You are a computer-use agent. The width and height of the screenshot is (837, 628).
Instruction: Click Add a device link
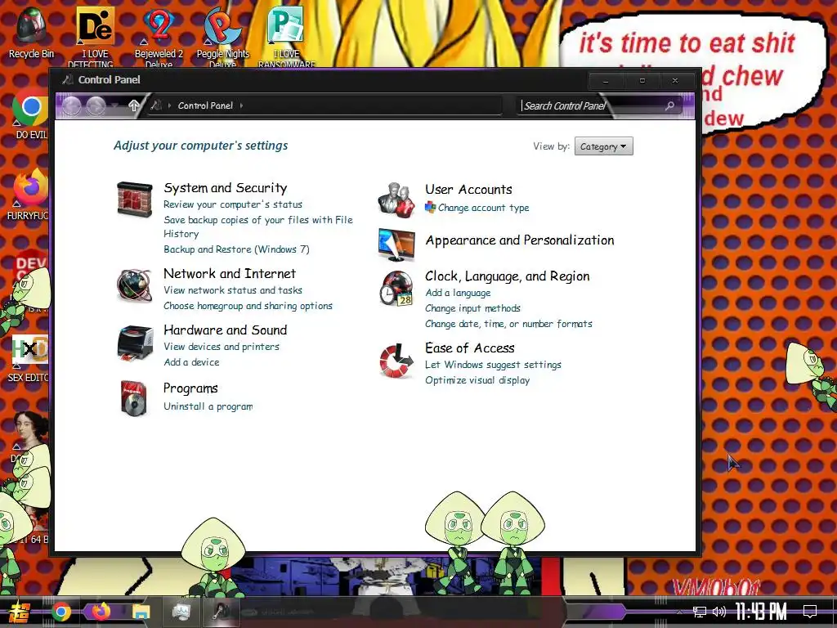point(191,362)
